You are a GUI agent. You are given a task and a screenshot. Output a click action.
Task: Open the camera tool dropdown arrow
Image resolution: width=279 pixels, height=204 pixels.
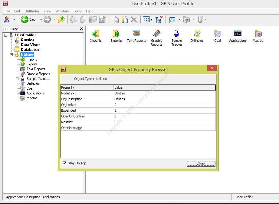193,19
